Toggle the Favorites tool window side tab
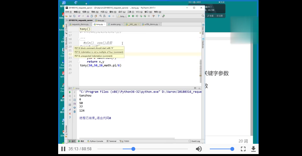Viewport: 302px width, 156px height. coord(66,132)
